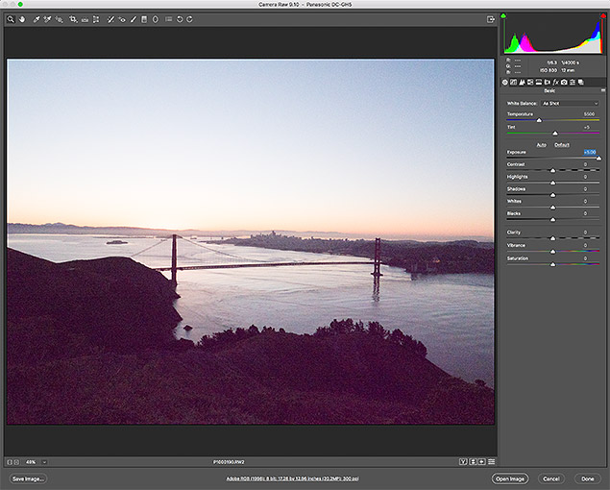The image size is (610, 490).
Task: Click the Exposure value field
Action: pos(589,152)
